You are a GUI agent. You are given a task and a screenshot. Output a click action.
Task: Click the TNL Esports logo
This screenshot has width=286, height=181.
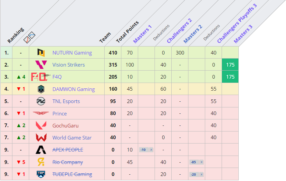[x=41, y=101]
